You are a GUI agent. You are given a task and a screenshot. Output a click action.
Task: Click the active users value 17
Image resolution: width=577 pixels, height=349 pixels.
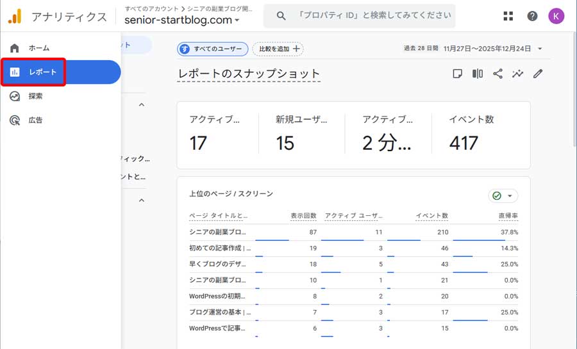[198, 143]
